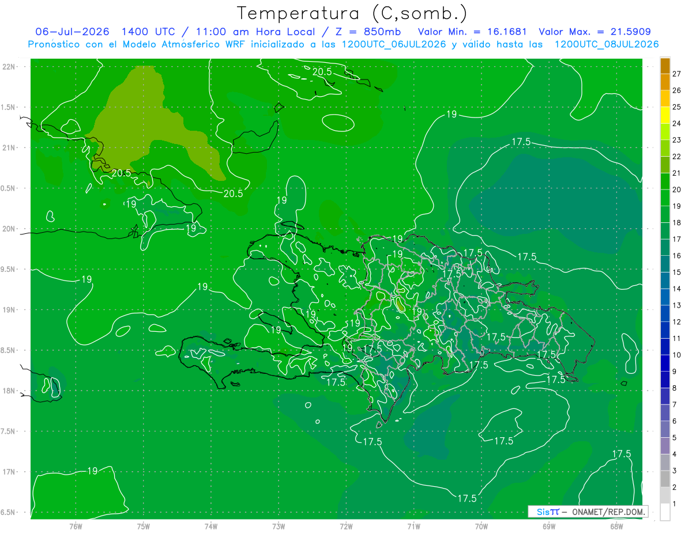This screenshot has width=692, height=534.
Task: Click the '9.5N' latitude label
Action: coord(9,269)
